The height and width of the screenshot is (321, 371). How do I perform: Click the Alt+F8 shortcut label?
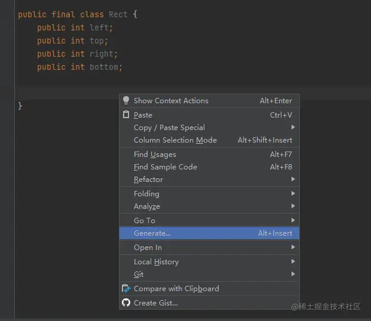coord(281,167)
